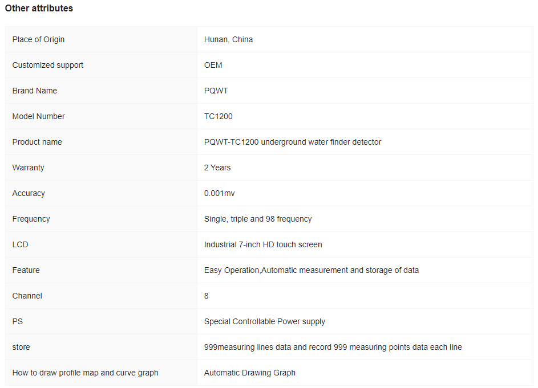Click "Single, triple and 98 frequency" text

pos(258,219)
